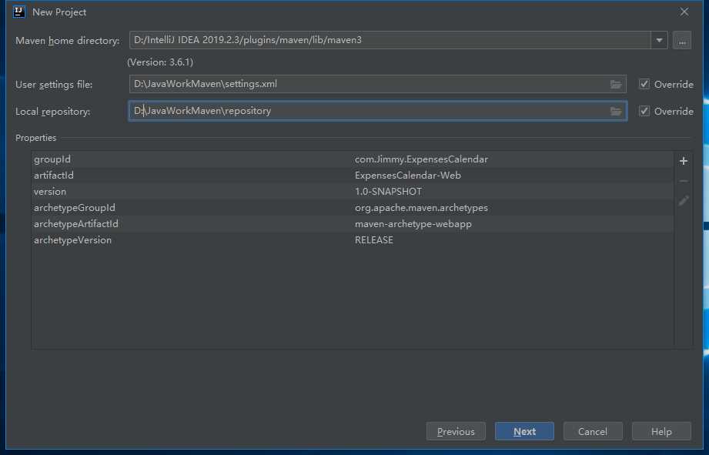This screenshot has width=709, height=455.
Task: Click the RELEASE archetypeVersion value
Action: 374,240
